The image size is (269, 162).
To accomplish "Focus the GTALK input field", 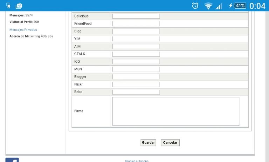I will [x=136, y=54].
